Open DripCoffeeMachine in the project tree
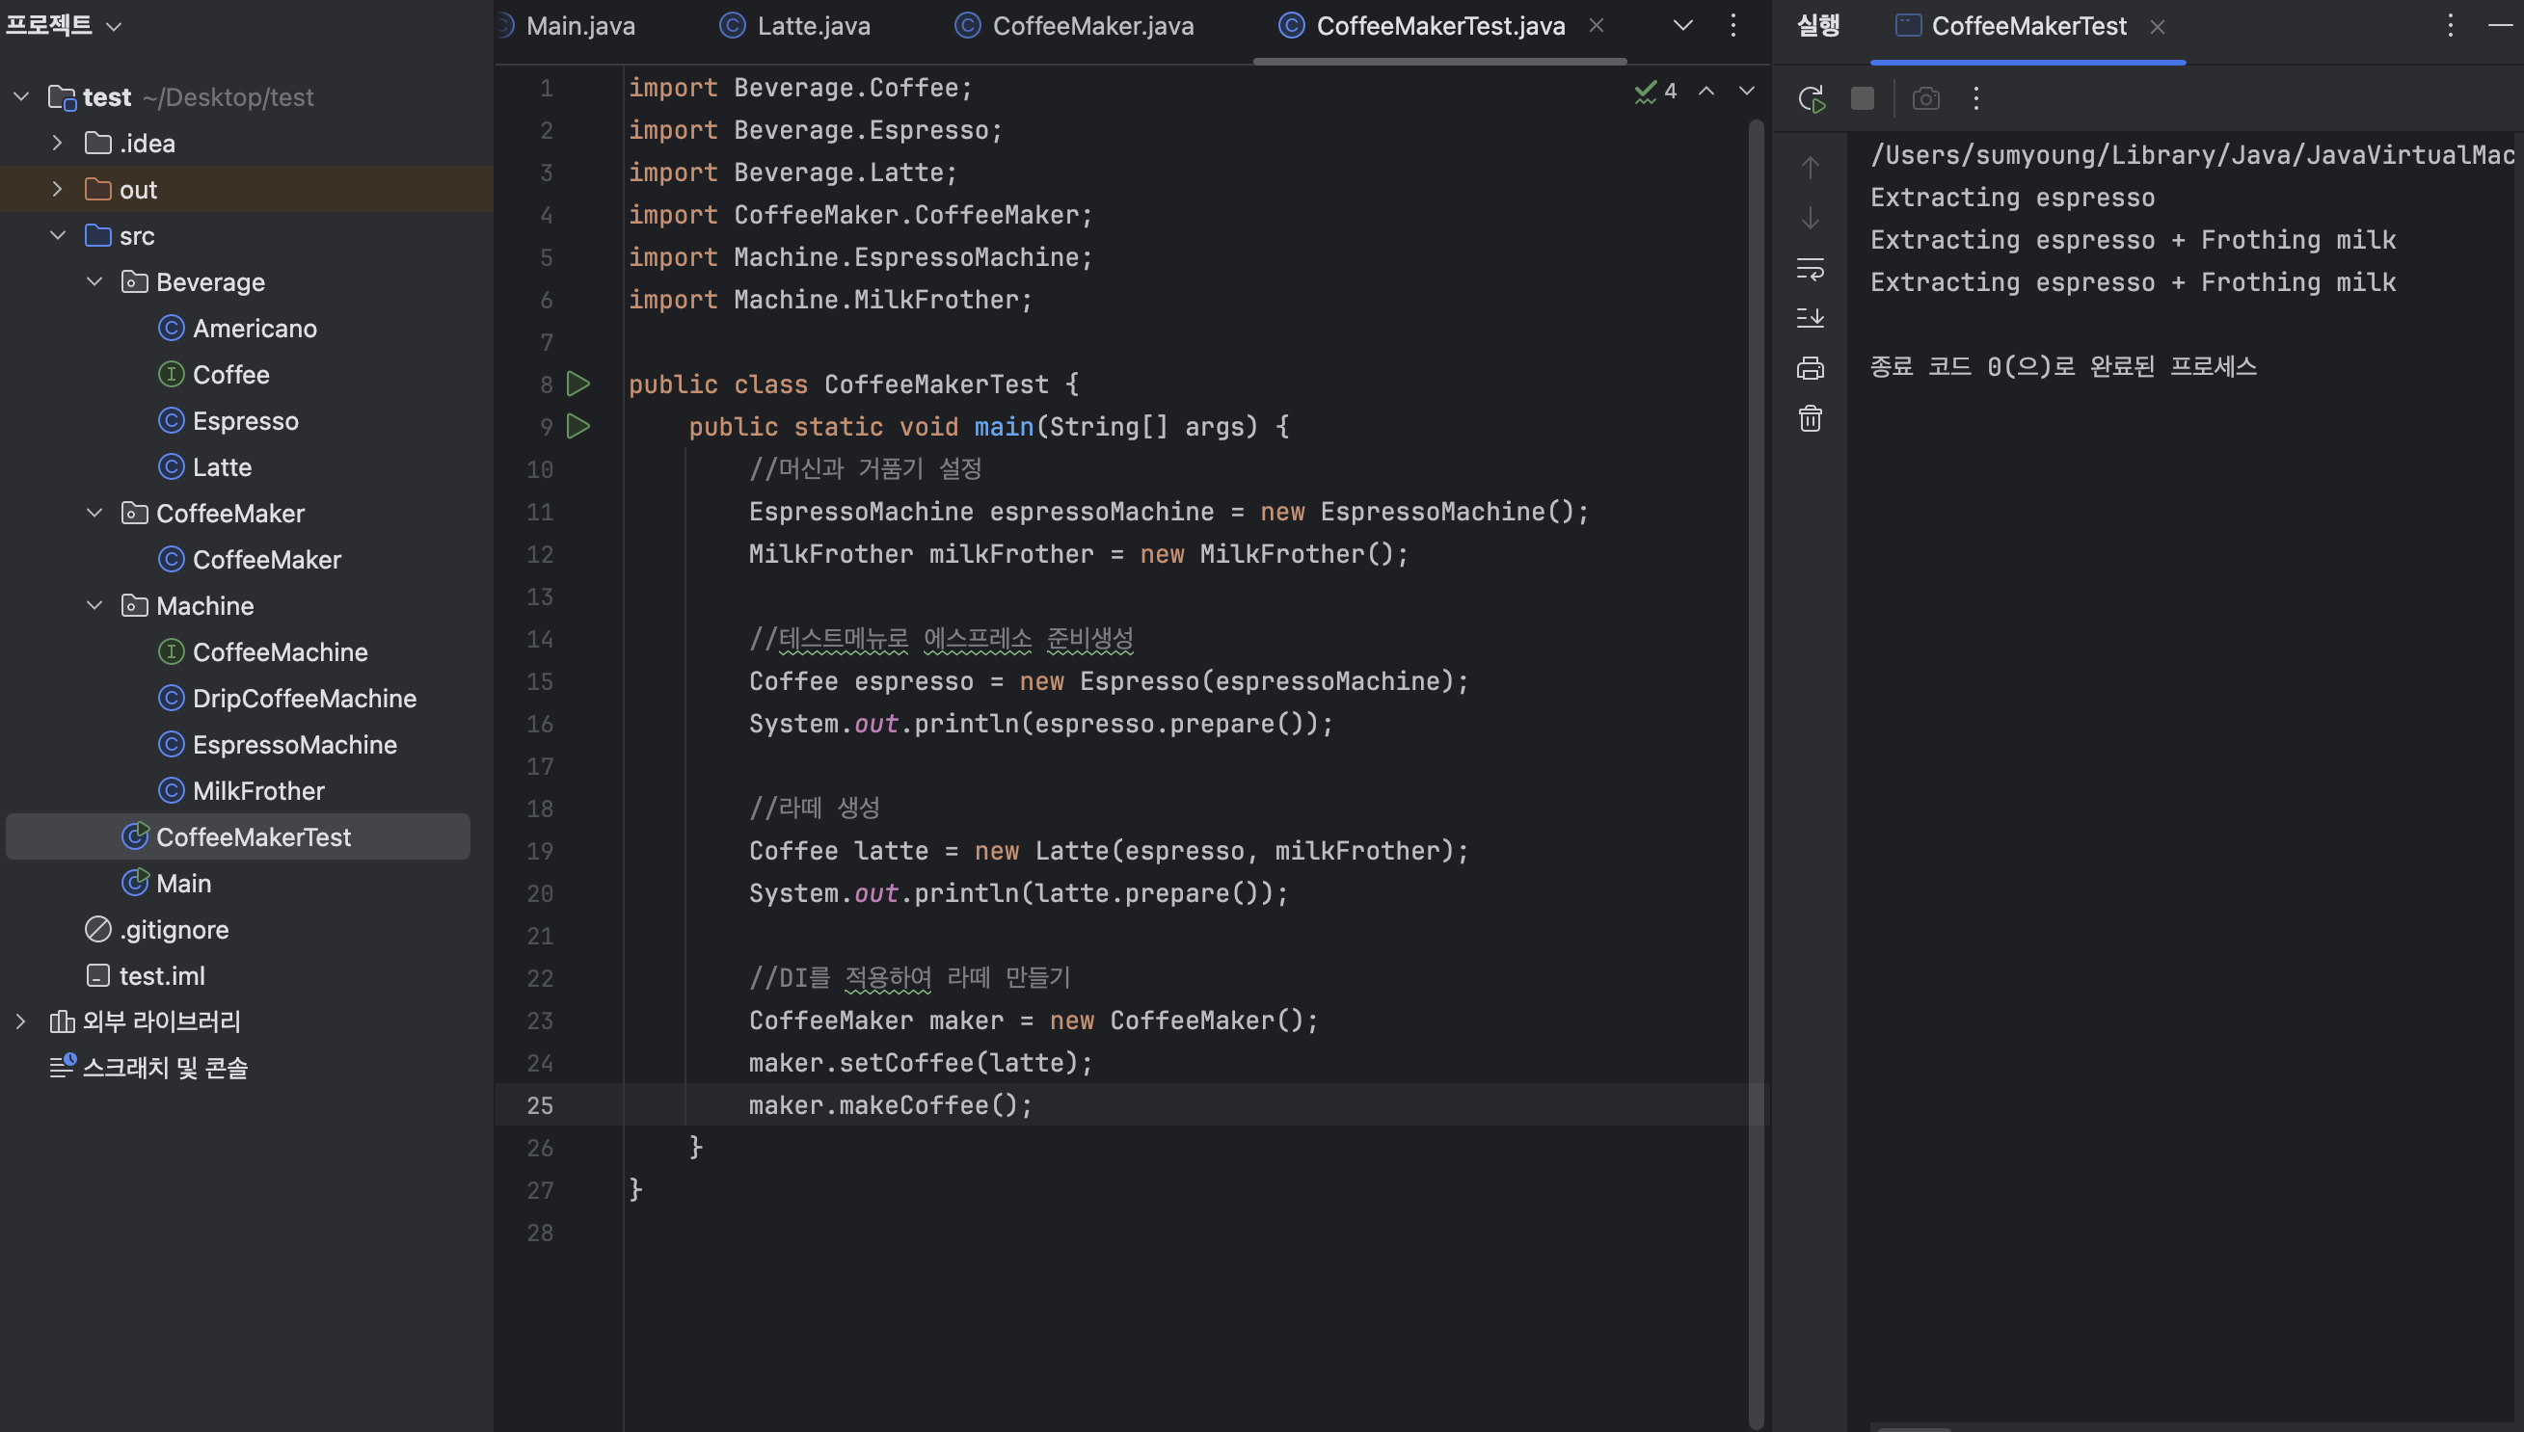 coord(304,699)
